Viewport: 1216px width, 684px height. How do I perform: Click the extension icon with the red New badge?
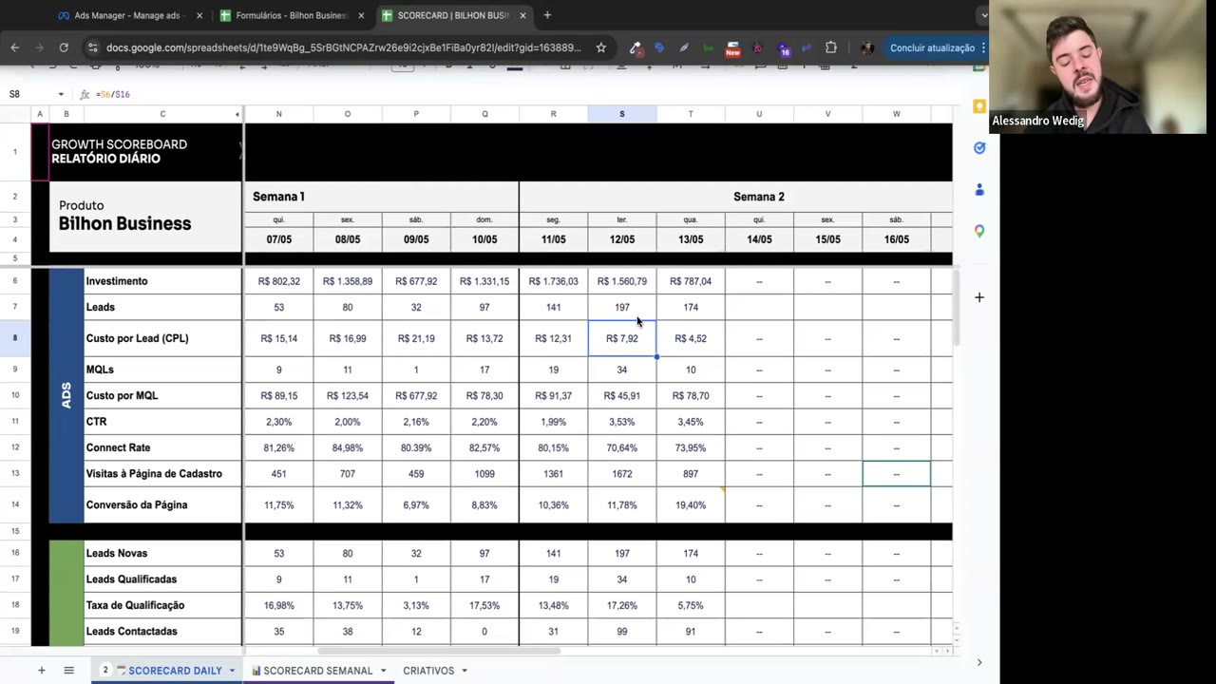[x=732, y=48]
